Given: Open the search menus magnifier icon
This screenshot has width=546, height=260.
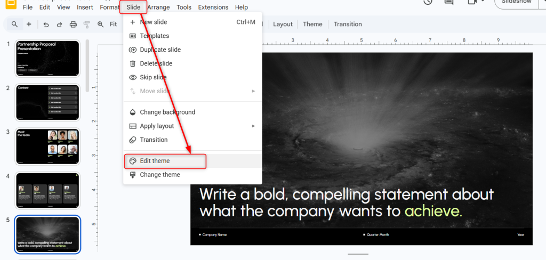Looking at the screenshot, I should pos(14,24).
